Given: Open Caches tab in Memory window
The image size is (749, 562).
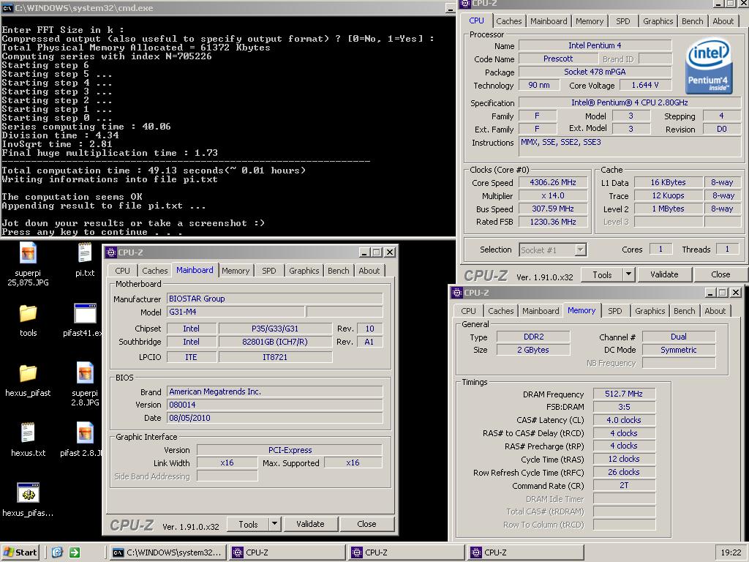Looking at the screenshot, I should pos(500,310).
